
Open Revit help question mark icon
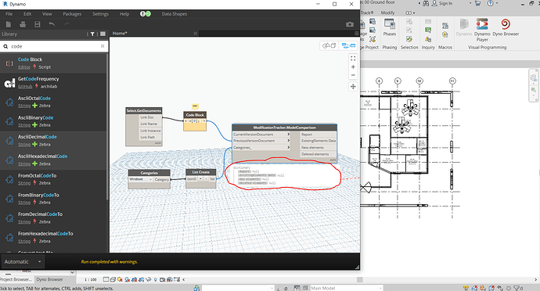[x=490, y=3]
